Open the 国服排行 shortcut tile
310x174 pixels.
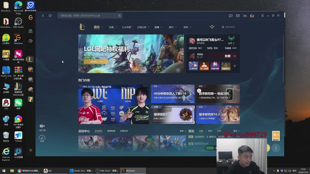[226, 66]
